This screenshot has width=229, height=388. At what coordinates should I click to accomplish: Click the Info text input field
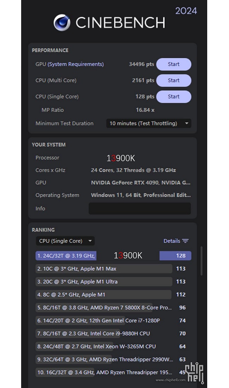pos(140,208)
